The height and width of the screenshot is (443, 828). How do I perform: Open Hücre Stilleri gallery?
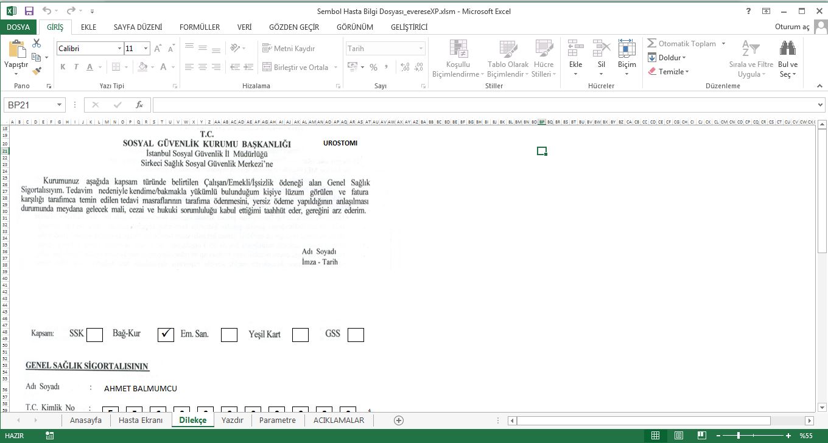(544, 59)
